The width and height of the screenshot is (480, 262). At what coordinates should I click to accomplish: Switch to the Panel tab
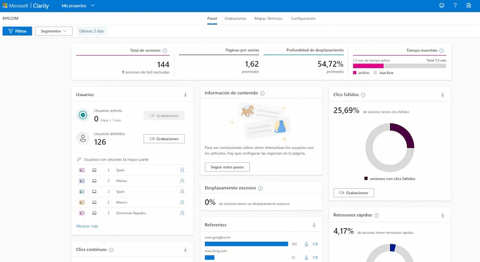click(212, 19)
